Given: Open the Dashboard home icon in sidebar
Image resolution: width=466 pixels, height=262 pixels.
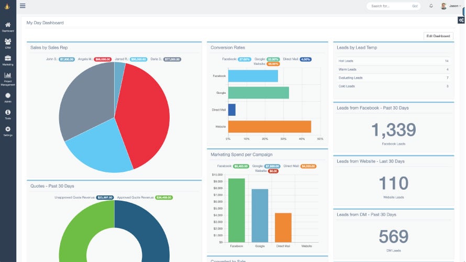Looking at the screenshot, I should 8,25.
